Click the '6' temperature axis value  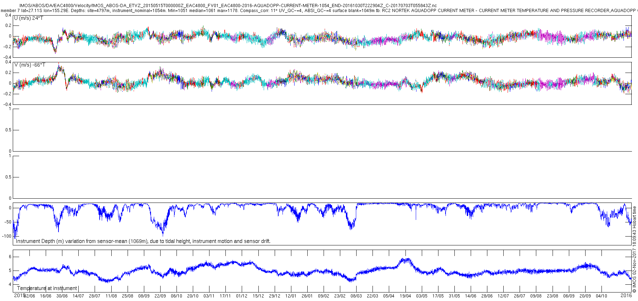point(10,257)
